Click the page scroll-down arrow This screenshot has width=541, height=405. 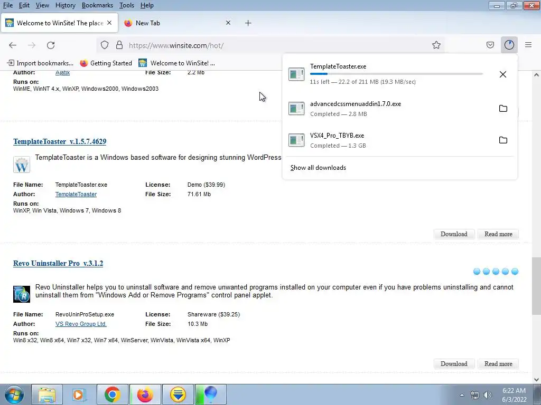click(536, 380)
